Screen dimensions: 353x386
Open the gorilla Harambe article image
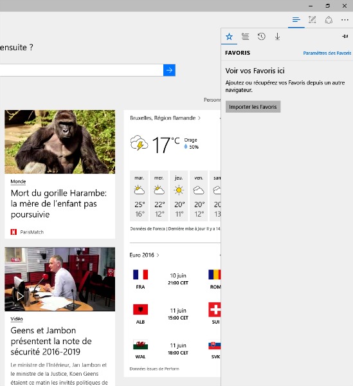point(60,142)
